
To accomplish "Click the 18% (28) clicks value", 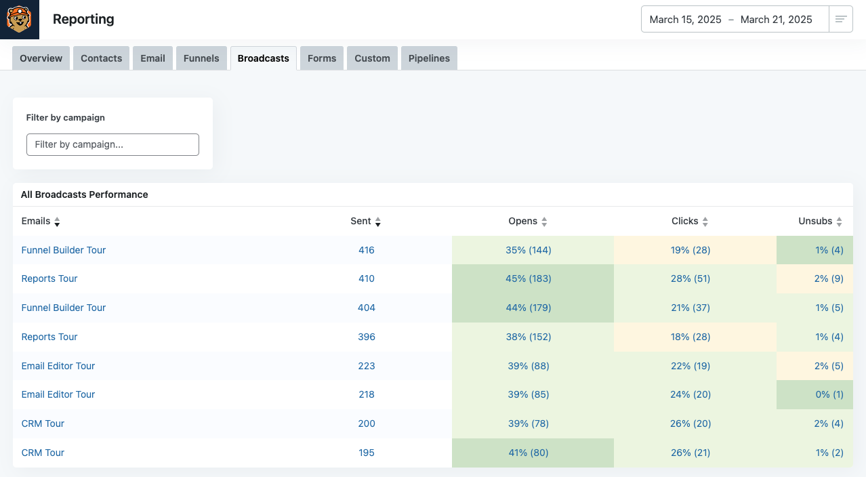I will click(690, 337).
